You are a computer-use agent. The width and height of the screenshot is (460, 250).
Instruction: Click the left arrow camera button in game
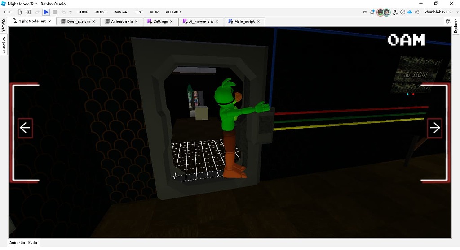(x=25, y=128)
